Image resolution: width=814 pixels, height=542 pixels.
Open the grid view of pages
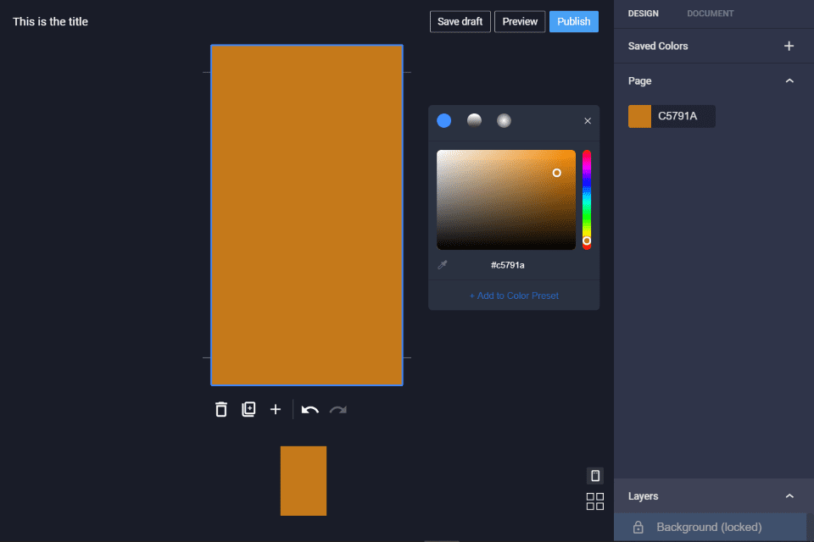coord(595,501)
